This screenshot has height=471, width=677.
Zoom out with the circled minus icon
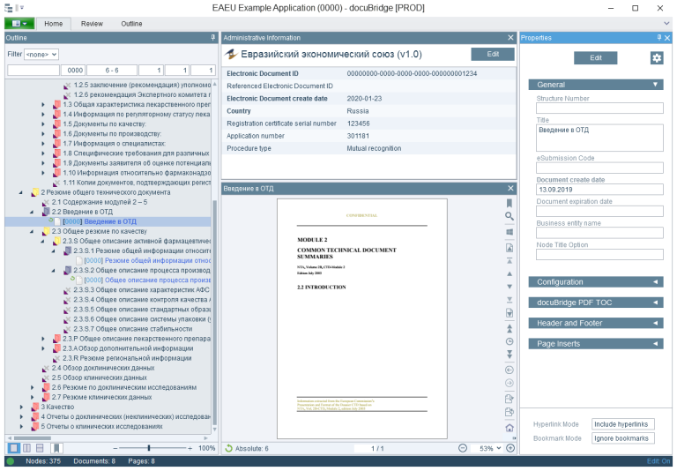(463, 448)
